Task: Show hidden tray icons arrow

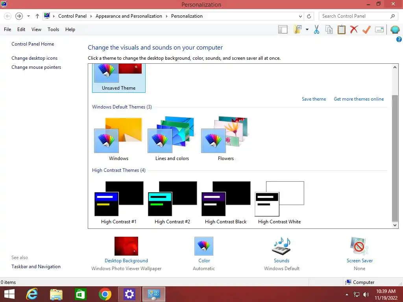Action: pyautogui.click(x=347, y=295)
